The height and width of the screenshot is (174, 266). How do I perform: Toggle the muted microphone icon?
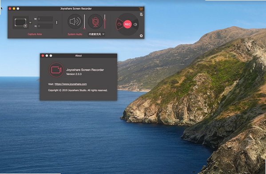click(x=95, y=21)
